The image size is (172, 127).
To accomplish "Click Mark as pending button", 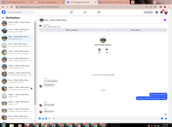I will [72, 30].
